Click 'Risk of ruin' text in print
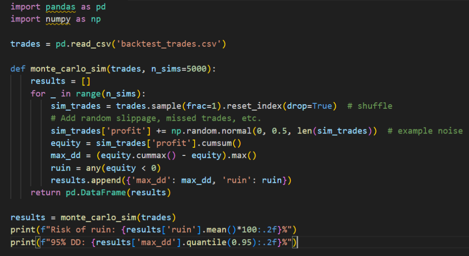The height and width of the screenshot is (256, 469). [x=64, y=229]
